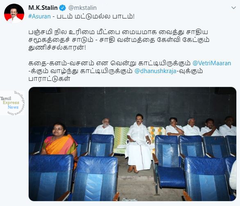This screenshot has height=206, width=240.
Task: Click the group of men seated at right in photo
Action: [201, 126]
